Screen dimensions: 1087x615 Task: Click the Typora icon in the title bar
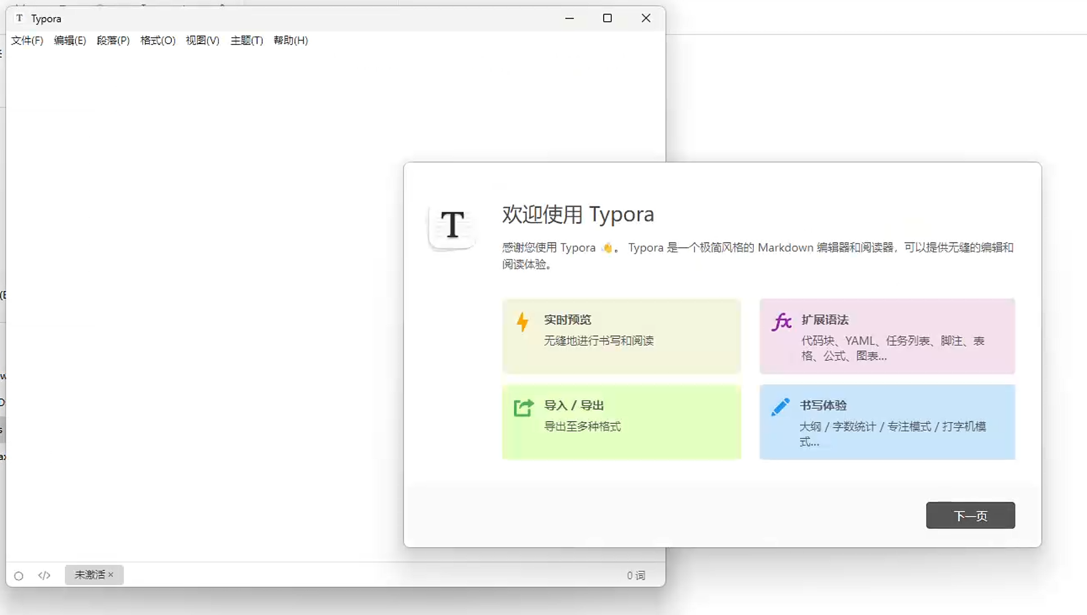coord(20,18)
